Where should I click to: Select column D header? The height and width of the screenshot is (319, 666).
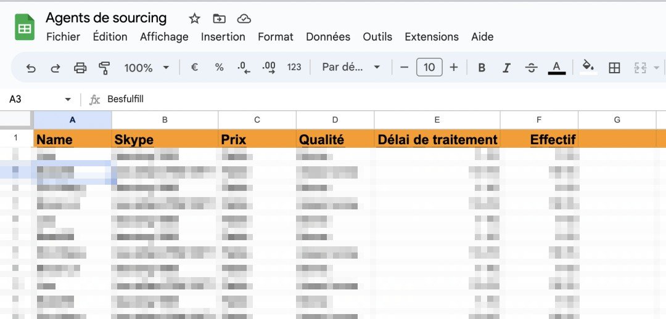pos(335,120)
